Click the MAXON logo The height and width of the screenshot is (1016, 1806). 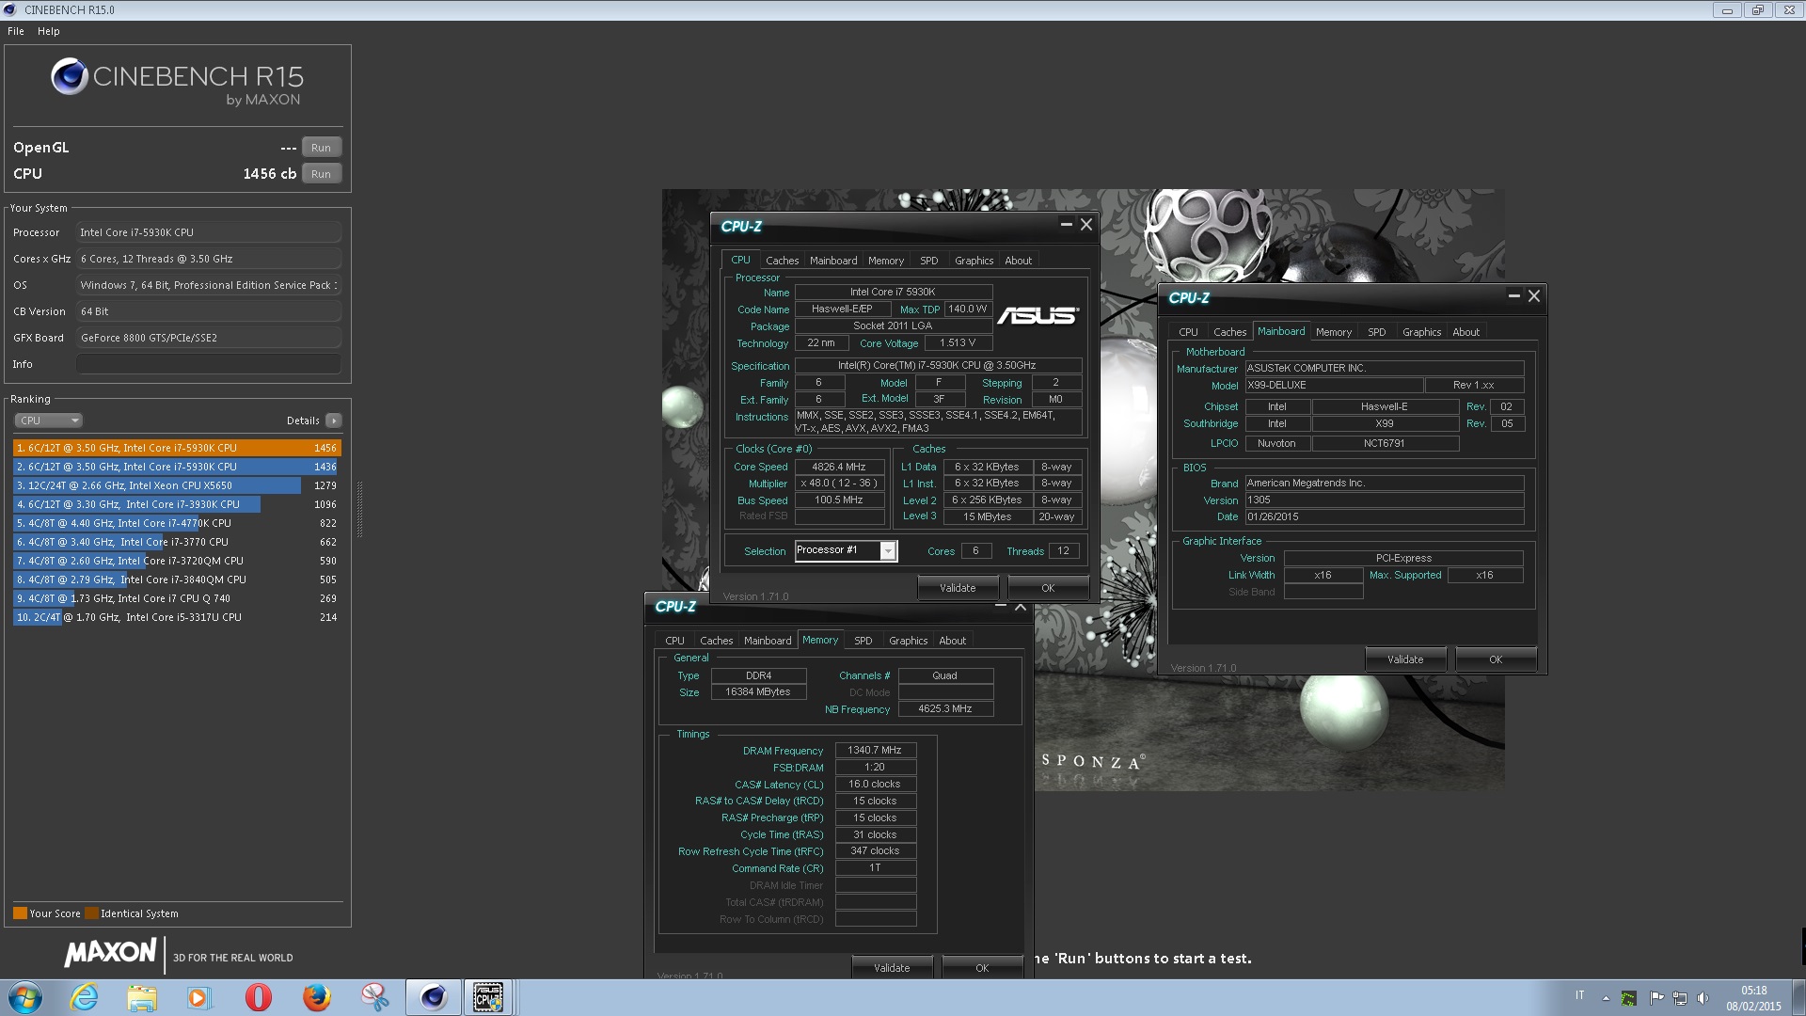pos(110,953)
